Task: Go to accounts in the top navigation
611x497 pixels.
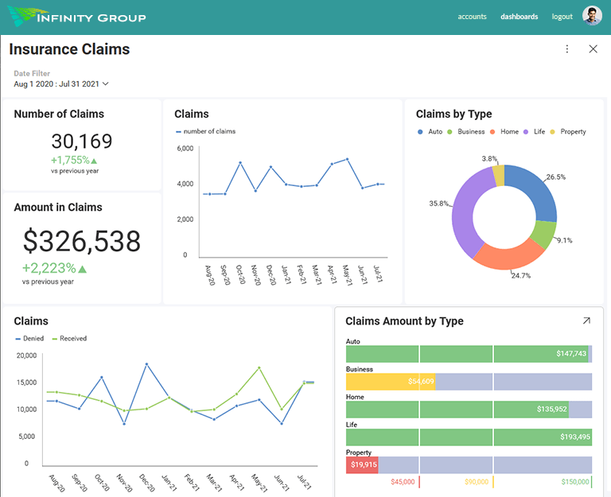Action: pyautogui.click(x=472, y=17)
